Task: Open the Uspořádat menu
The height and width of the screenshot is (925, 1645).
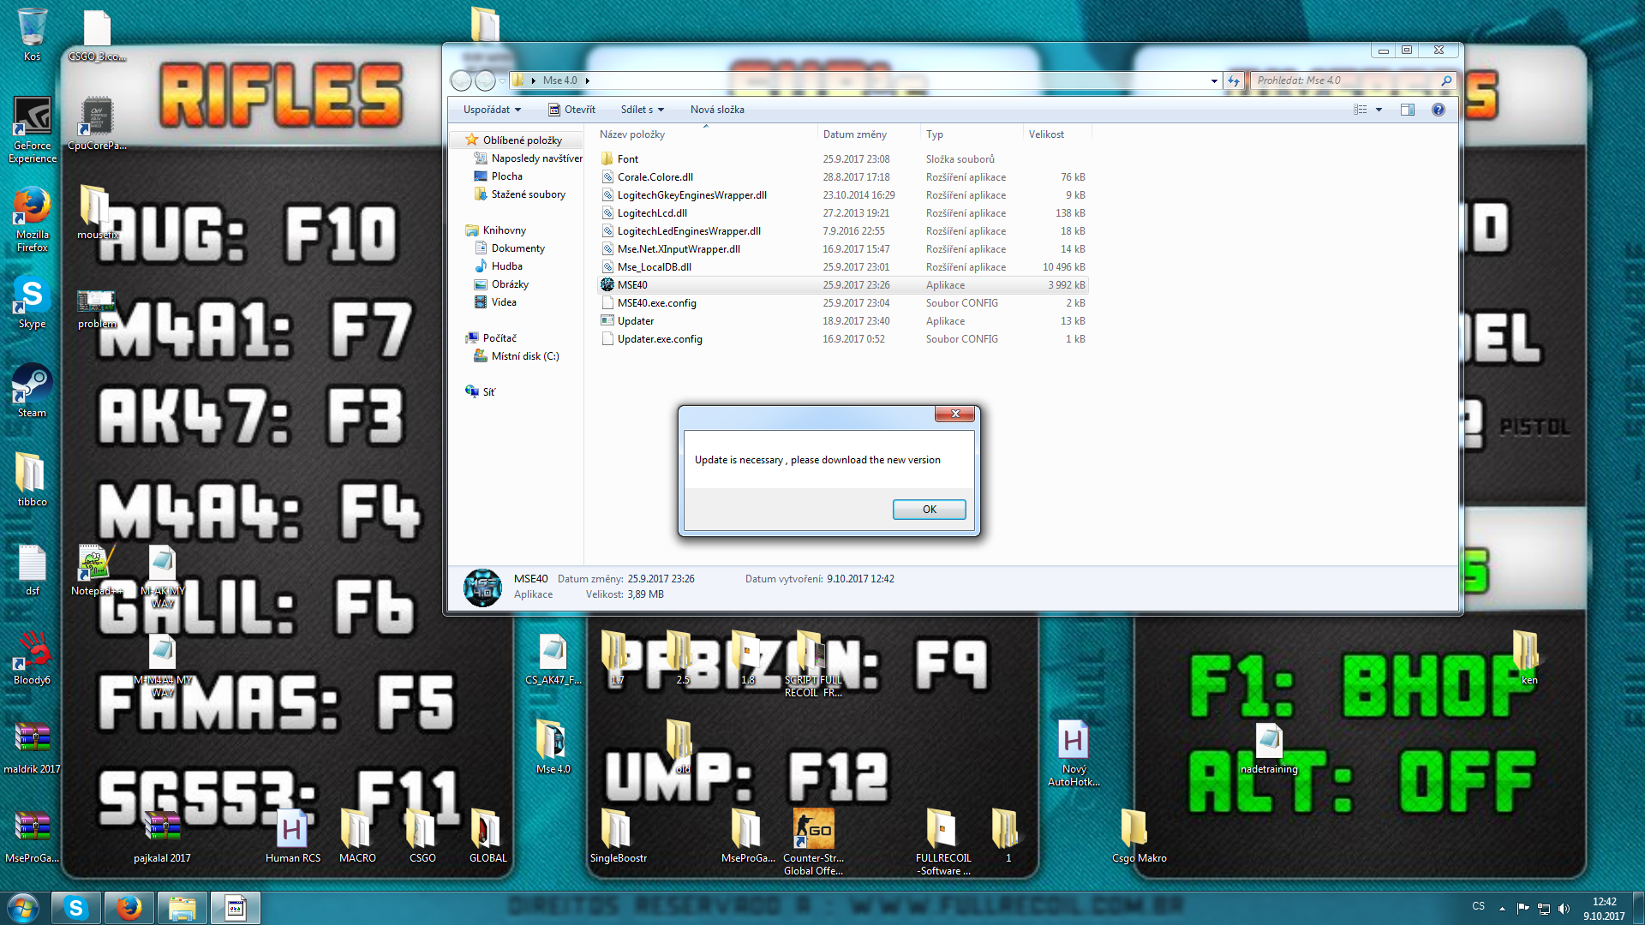Action: pos(492,110)
